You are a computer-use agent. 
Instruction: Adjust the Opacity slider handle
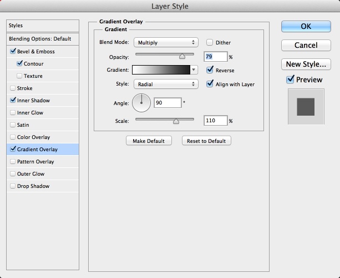pos(182,57)
